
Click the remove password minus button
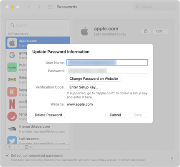point(18,147)
